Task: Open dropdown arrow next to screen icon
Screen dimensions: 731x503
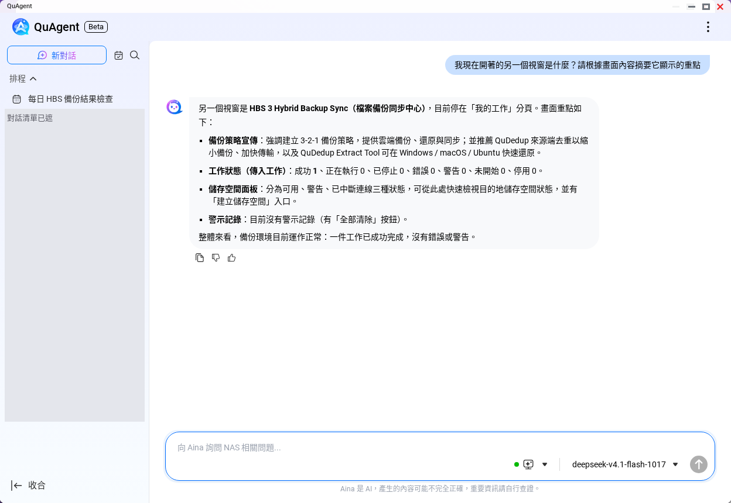Action: tap(545, 464)
